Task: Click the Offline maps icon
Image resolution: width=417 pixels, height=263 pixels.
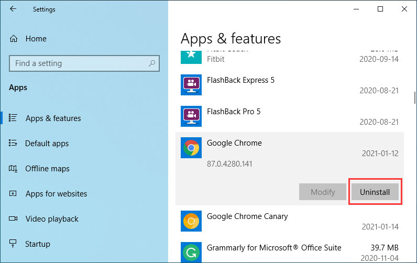Action: (x=13, y=168)
